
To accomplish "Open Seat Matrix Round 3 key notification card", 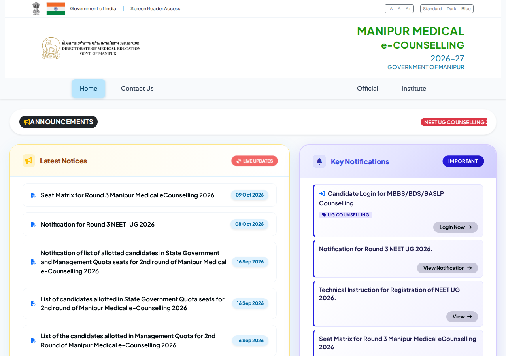I will pyautogui.click(x=398, y=343).
